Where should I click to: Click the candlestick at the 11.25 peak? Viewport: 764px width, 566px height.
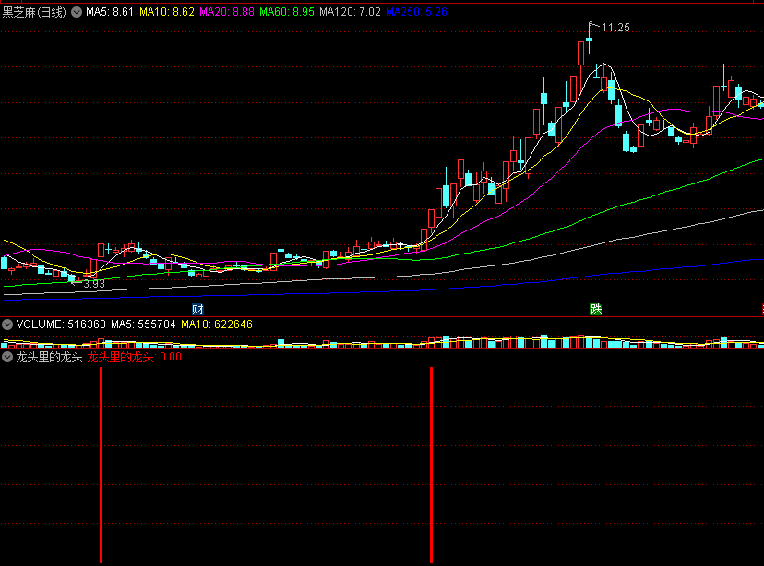[x=589, y=38]
